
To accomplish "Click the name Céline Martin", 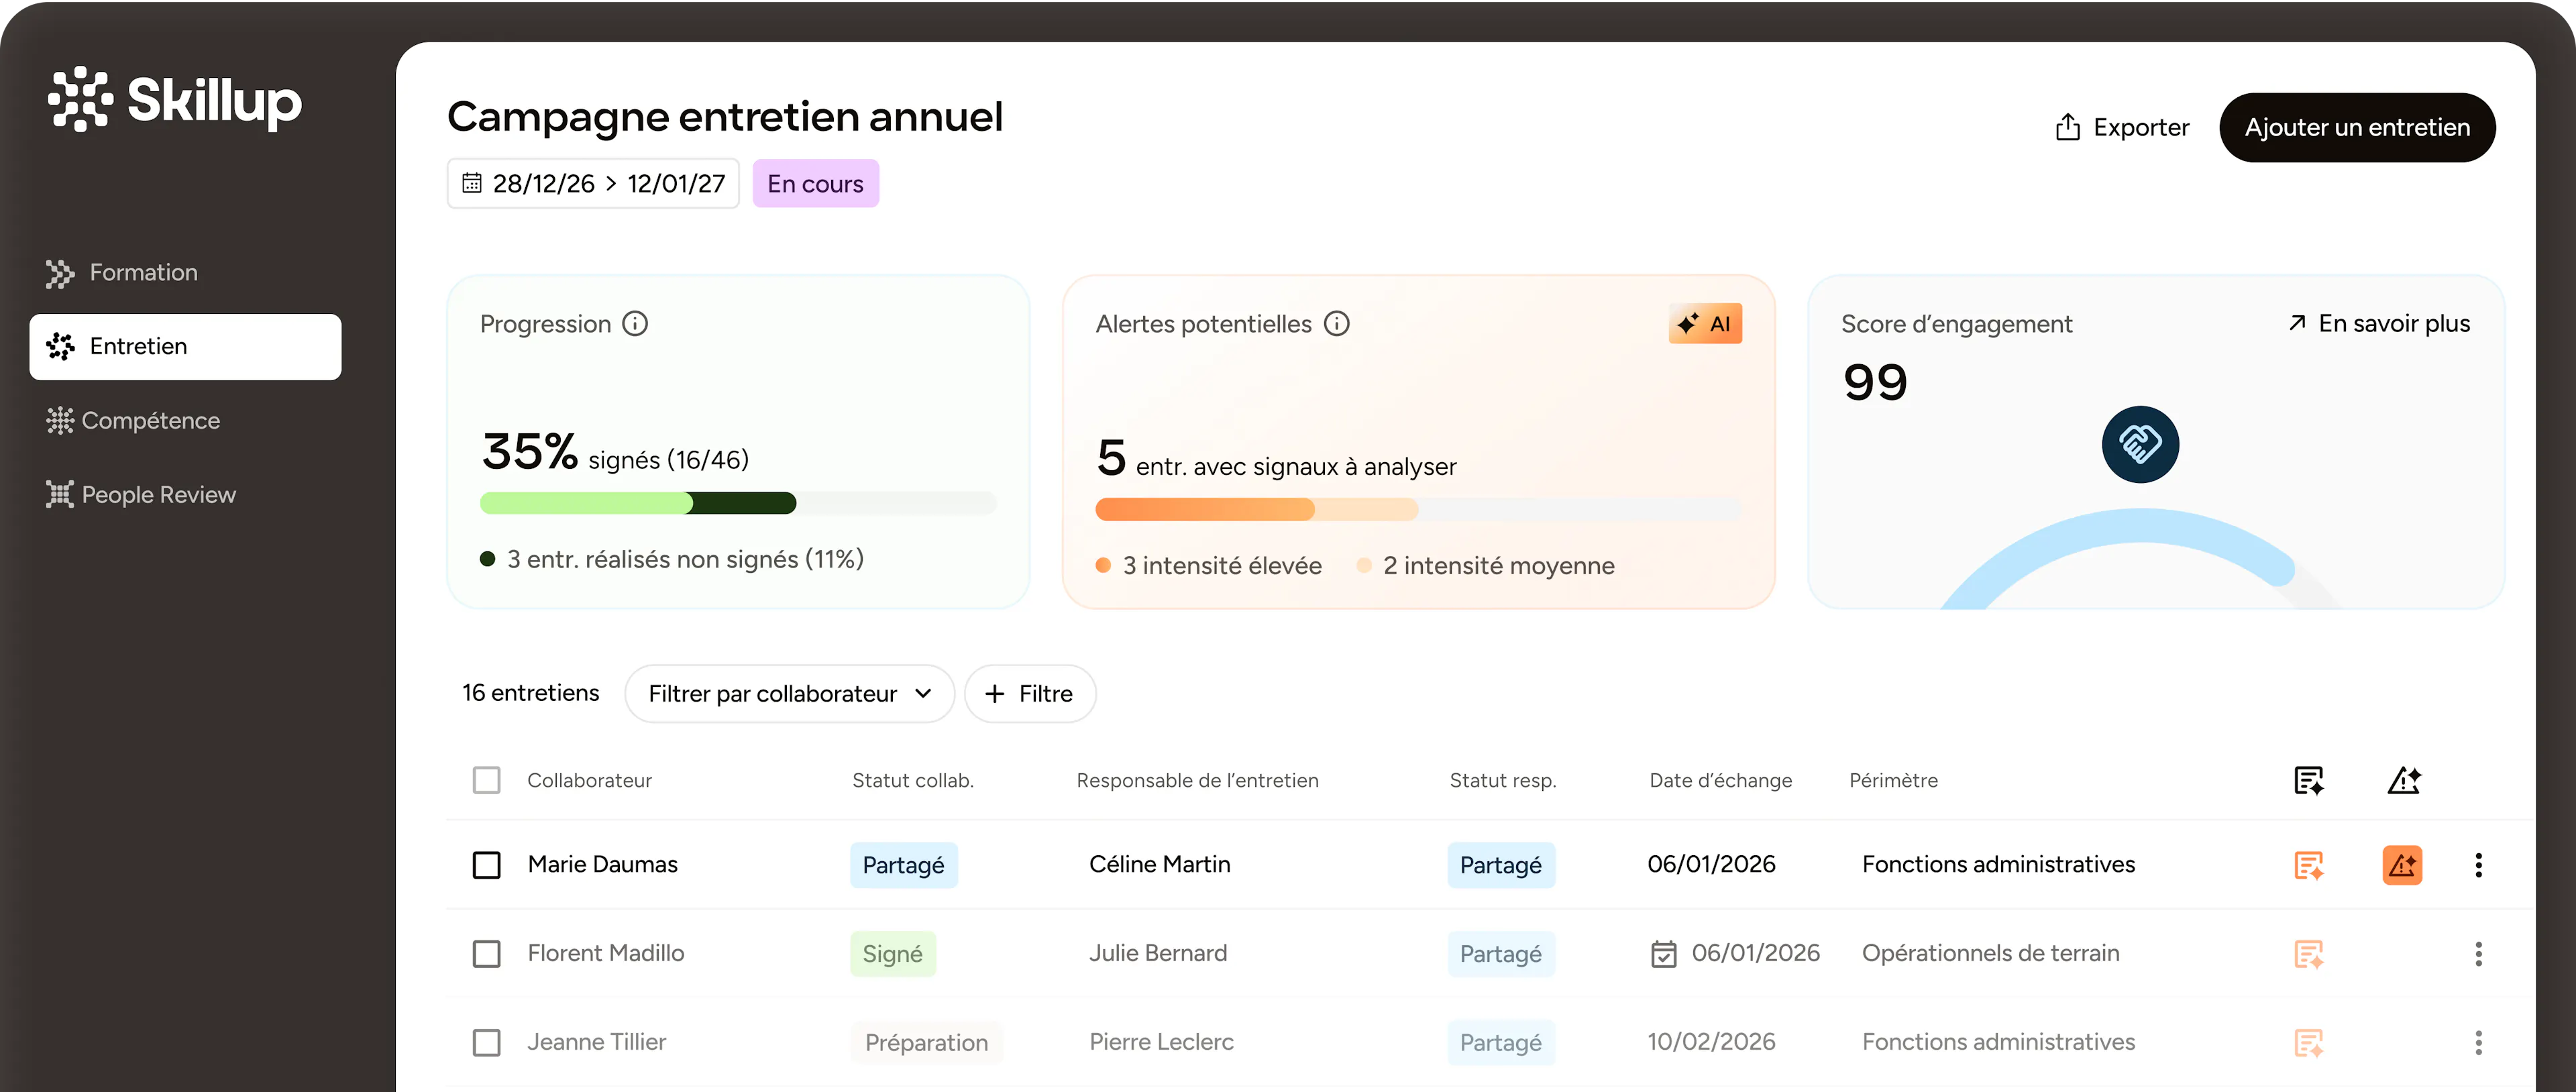I will (x=1159, y=865).
